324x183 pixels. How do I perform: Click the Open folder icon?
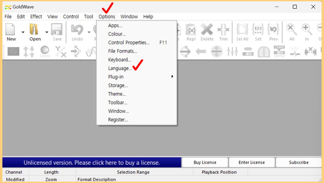[34, 29]
